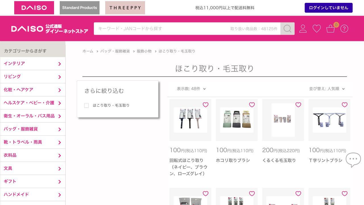Go to Daiso Net Store home logo
Viewport: 364px width, 205px height.
[x=50, y=28]
